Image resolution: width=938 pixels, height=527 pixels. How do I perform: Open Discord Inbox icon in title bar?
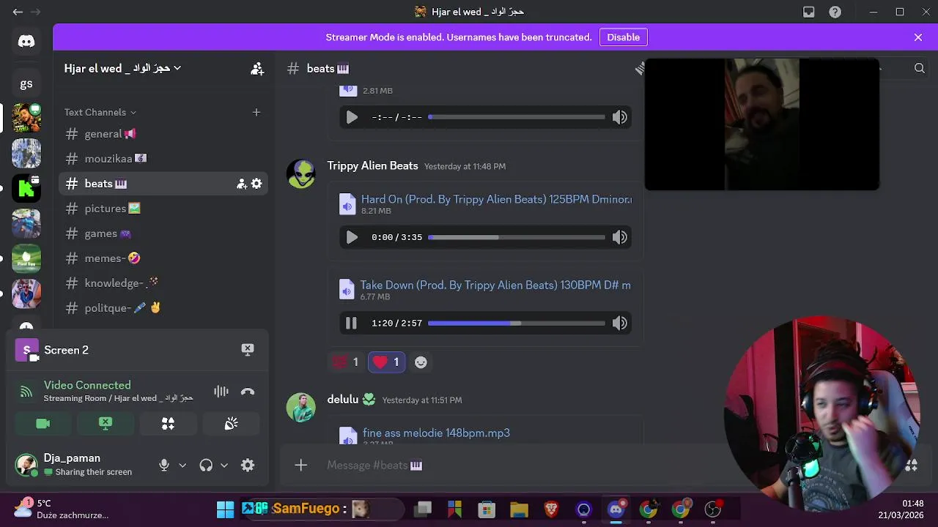coord(809,12)
